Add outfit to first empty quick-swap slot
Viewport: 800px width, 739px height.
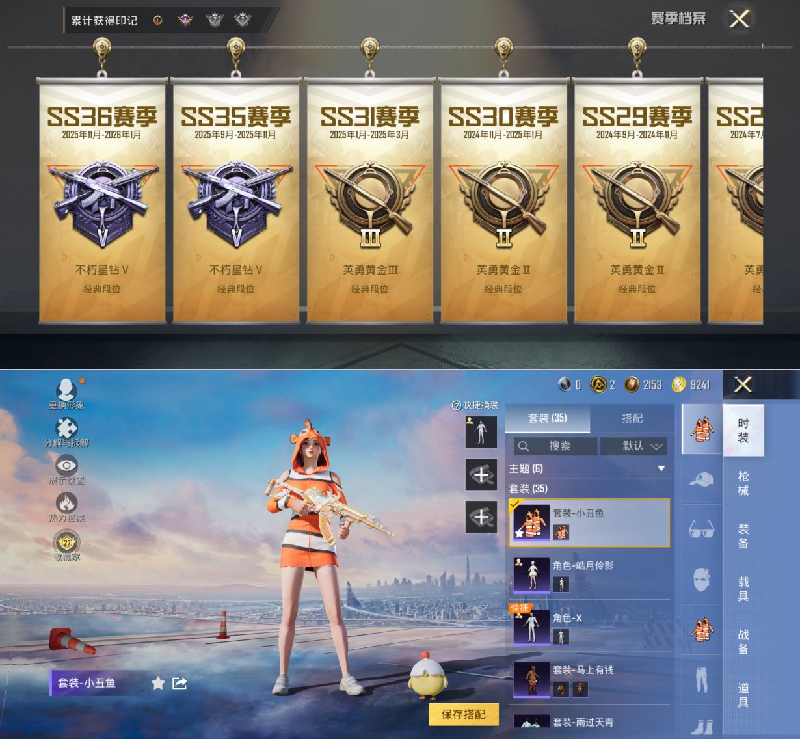point(481,476)
